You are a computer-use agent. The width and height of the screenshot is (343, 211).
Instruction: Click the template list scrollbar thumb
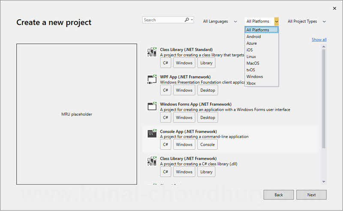324,99
